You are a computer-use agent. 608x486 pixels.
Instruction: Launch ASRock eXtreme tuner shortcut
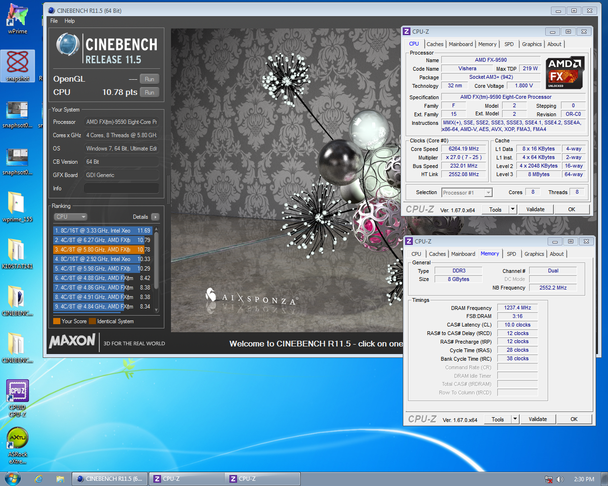click(x=18, y=445)
